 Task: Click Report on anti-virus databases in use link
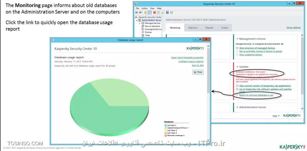256,95
